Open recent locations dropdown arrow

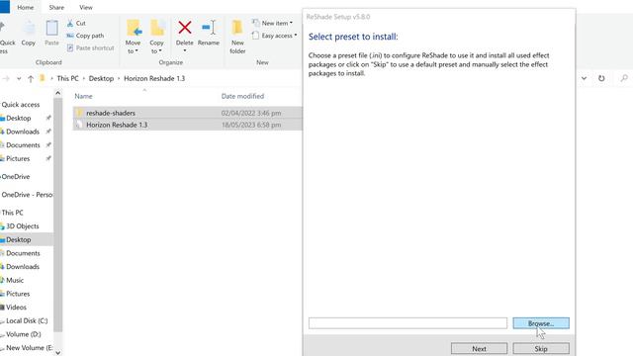click(x=19, y=79)
